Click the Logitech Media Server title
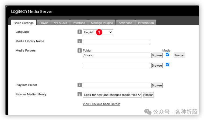Screen dimensions: 204x120 32,12
